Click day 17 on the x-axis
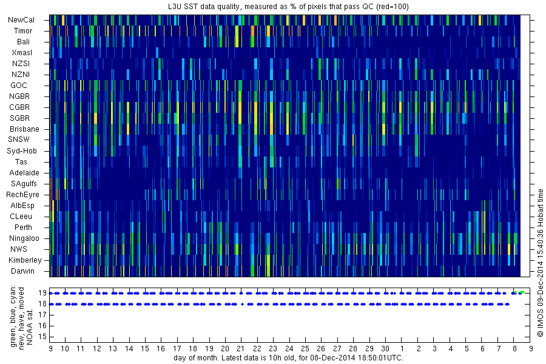Screen dimensions: 546x364 (x=177, y=349)
